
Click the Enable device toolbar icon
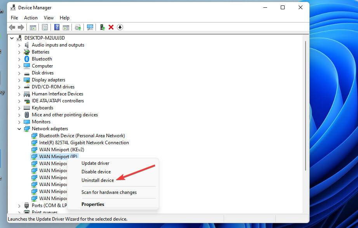click(x=102, y=28)
